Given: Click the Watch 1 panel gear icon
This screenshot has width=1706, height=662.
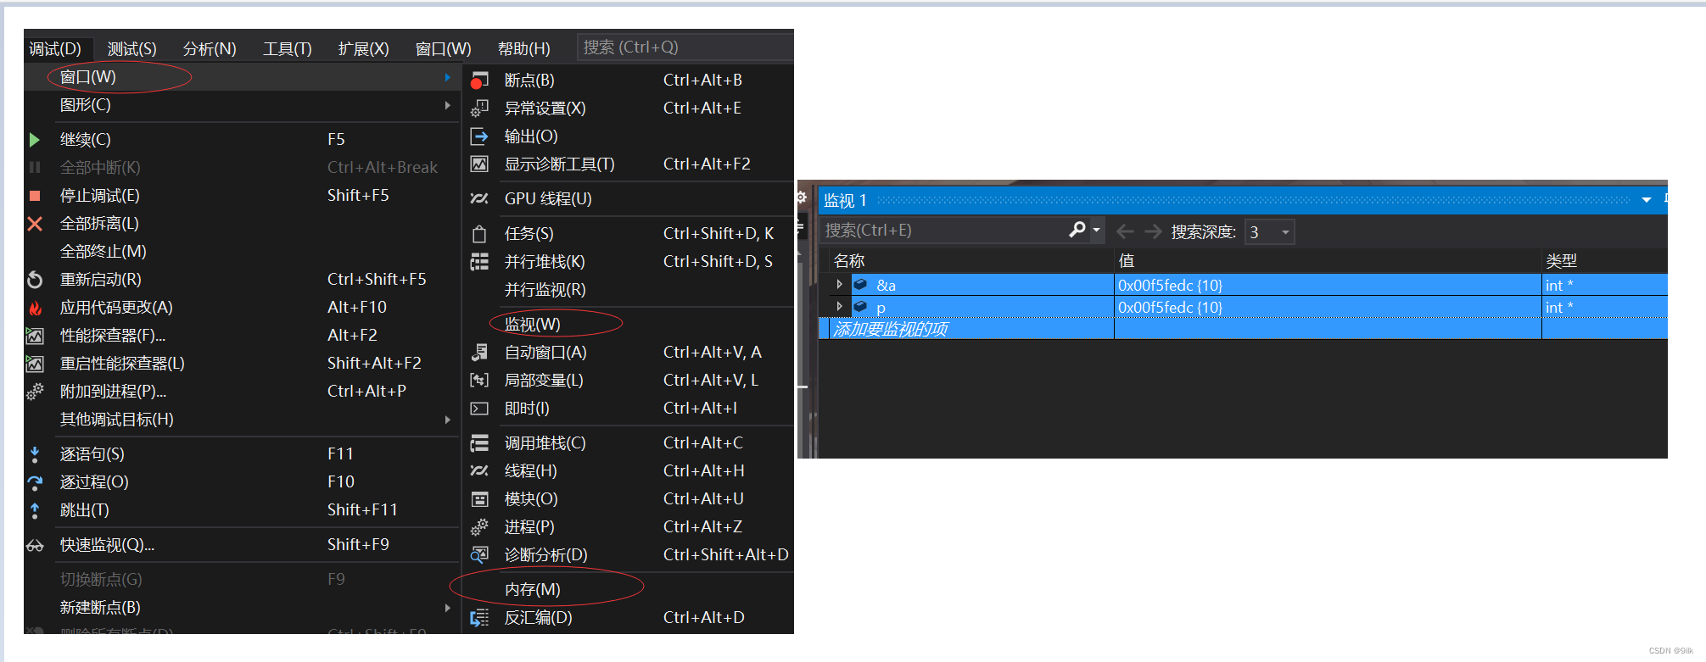Looking at the screenshot, I should click(801, 197).
